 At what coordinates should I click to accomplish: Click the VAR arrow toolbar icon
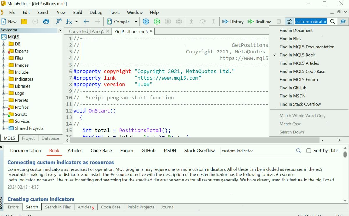coord(58,22)
